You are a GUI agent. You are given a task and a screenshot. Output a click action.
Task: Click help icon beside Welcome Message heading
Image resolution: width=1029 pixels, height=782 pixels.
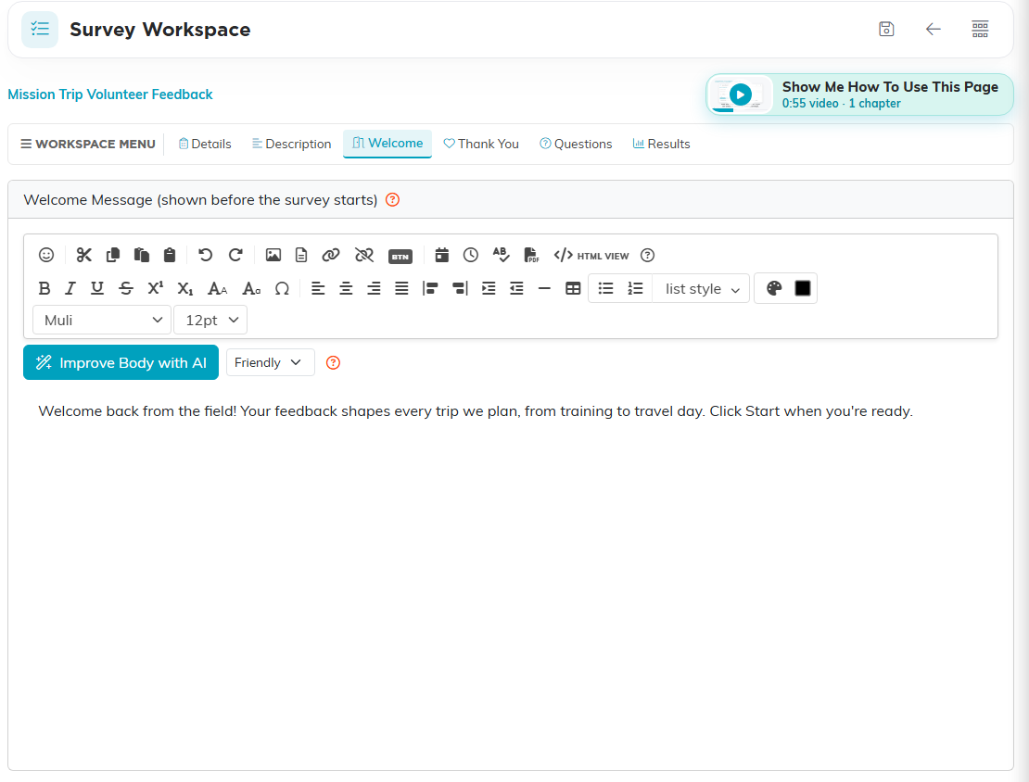pyautogui.click(x=392, y=200)
